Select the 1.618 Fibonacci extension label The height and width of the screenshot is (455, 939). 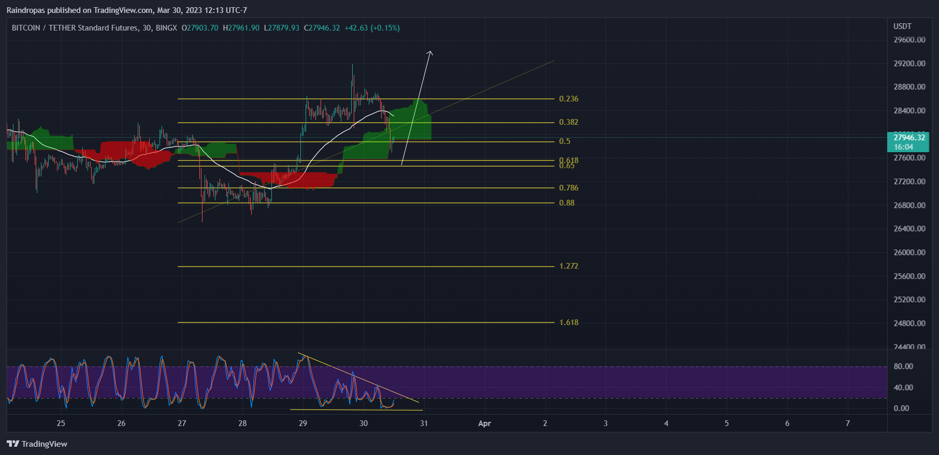click(569, 322)
